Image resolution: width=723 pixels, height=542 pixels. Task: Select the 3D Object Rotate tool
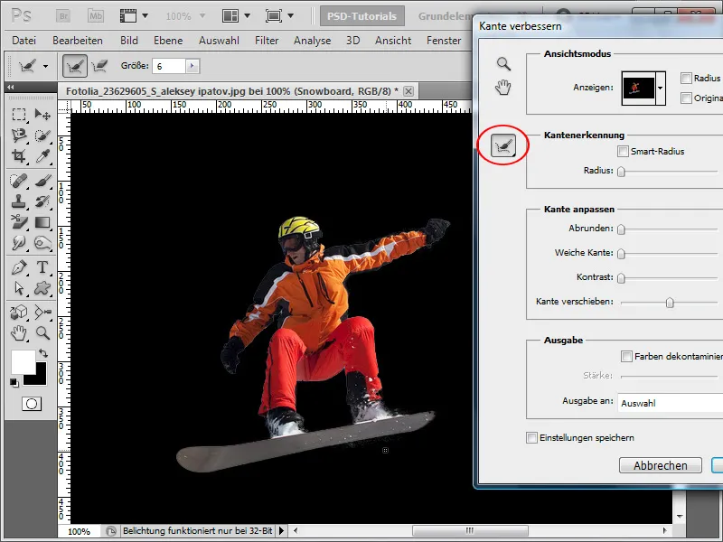coord(19,312)
